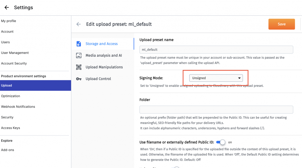Click the Media analysis and AI icon
This screenshot has height=168, width=302.
(78, 56)
